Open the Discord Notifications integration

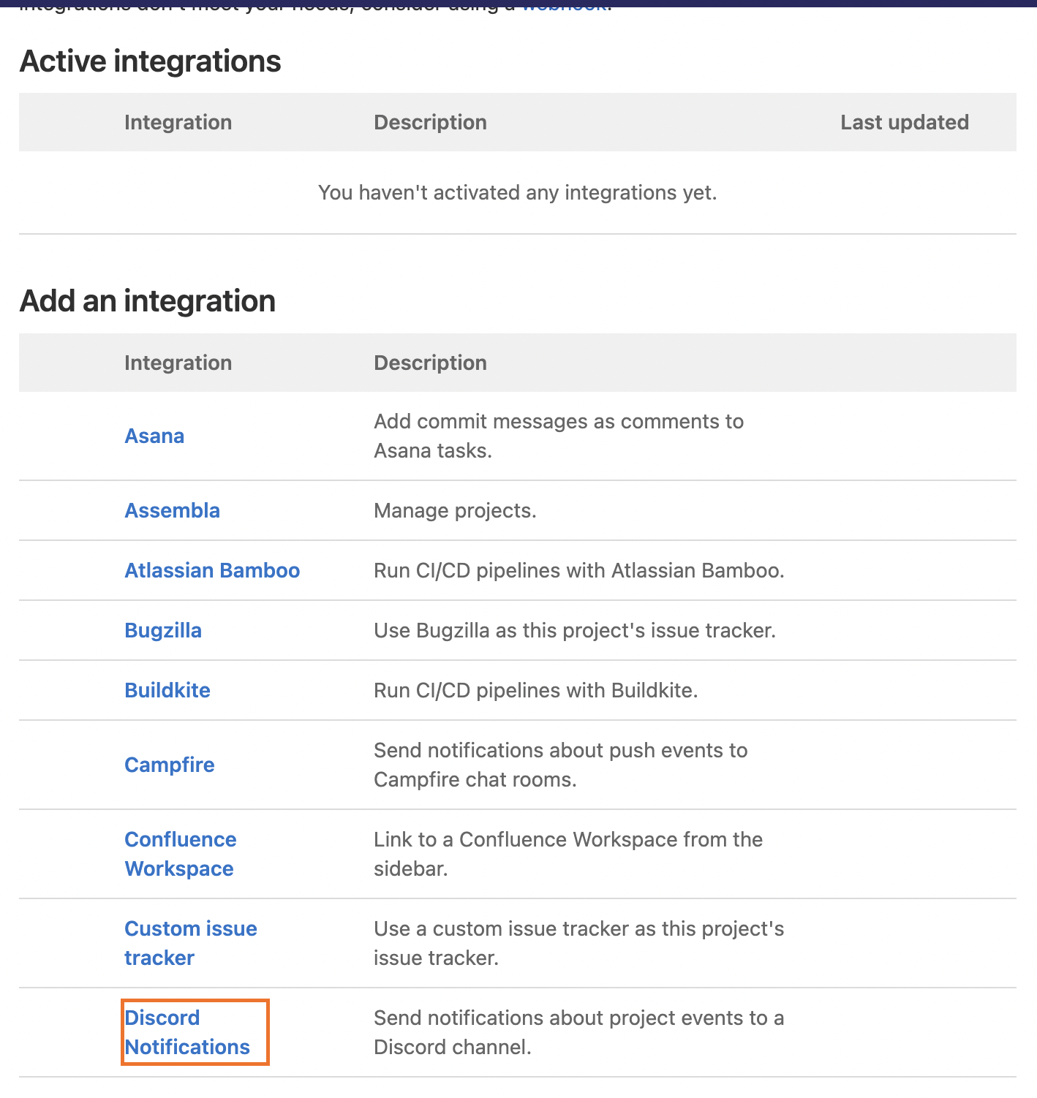click(187, 1033)
